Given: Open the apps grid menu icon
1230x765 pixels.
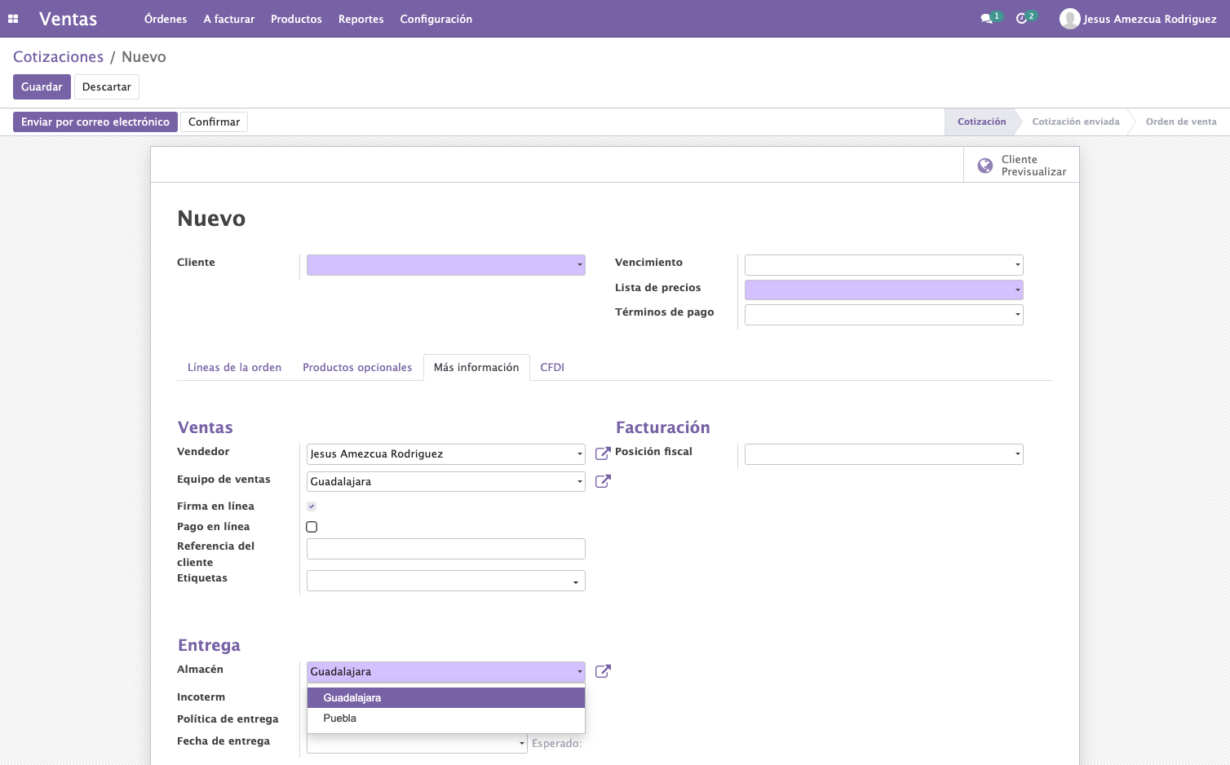Looking at the screenshot, I should [13, 19].
